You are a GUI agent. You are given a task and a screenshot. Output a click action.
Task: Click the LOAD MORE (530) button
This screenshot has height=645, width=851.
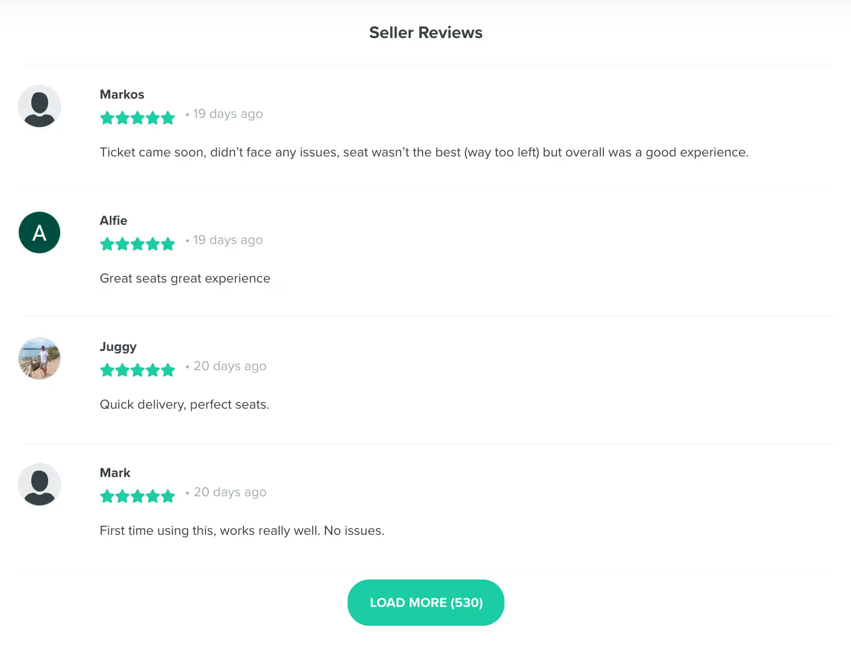pos(425,602)
